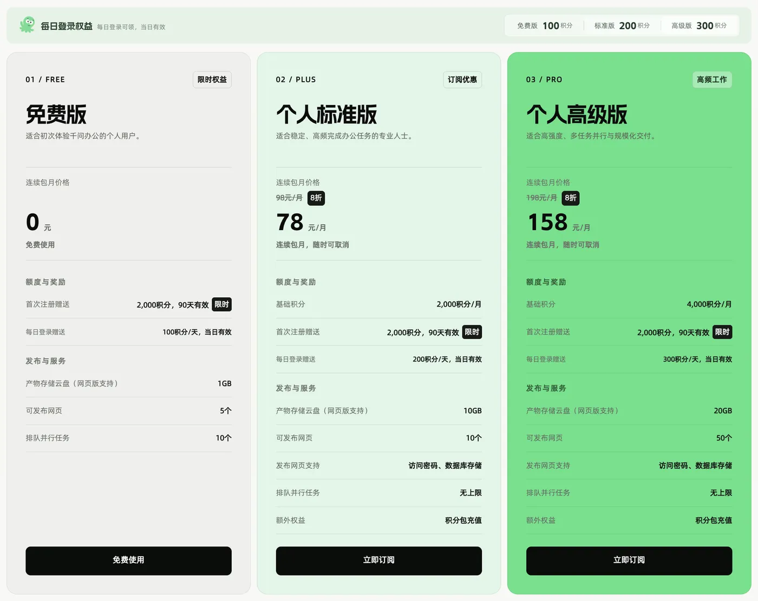The width and height of the screenshot is (758, 601).
Task: Click 无上限 排队并行任务 value in Plus plan
Action: point(471,493)
